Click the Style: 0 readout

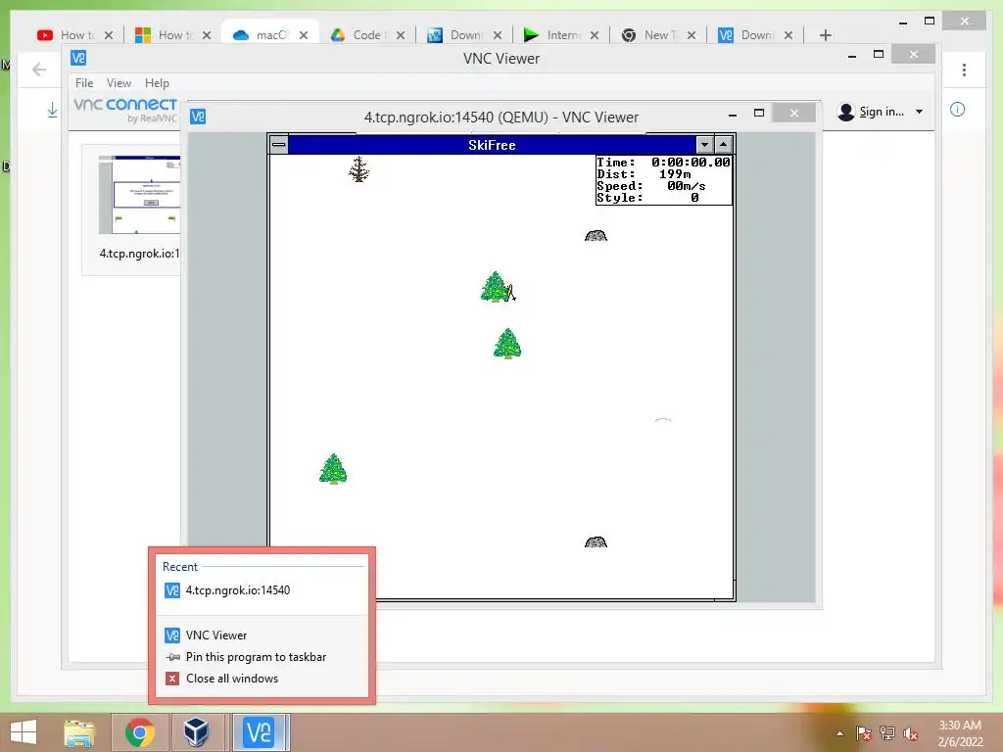coord(647,198)
